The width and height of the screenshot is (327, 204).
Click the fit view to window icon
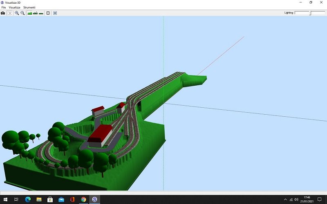pyautogui.click(x=48, y=13)
